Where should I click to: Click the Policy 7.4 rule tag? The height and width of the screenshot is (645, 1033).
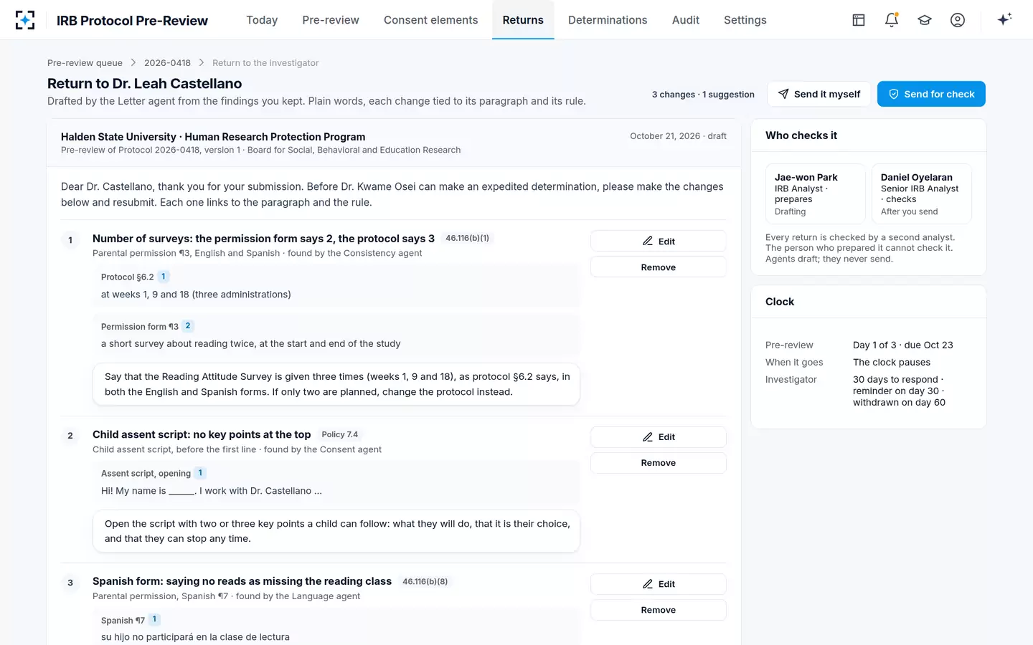339,434
